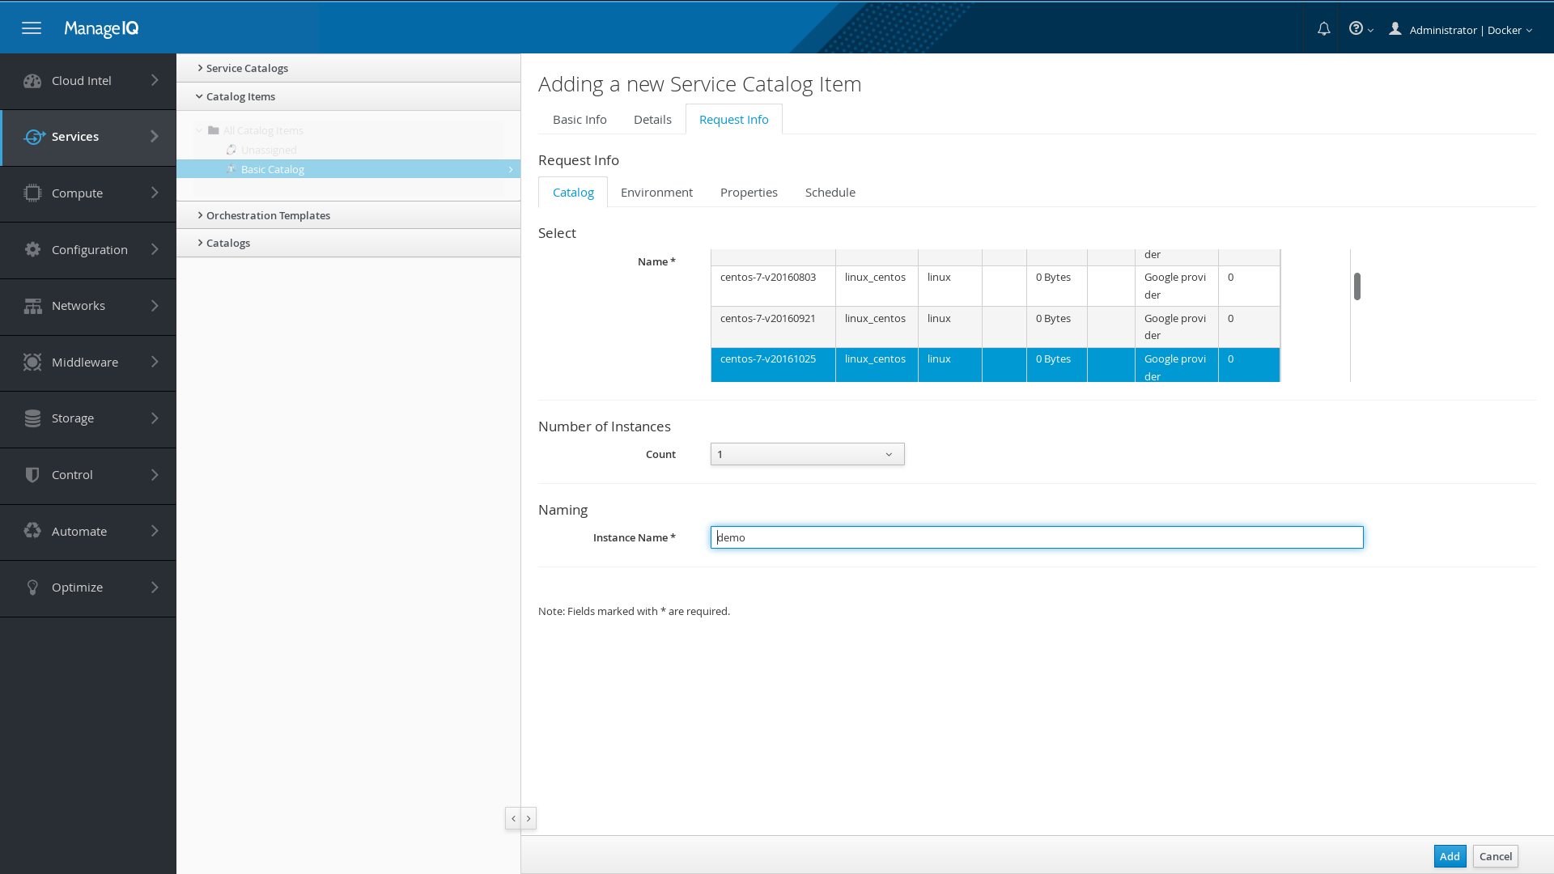This screenshot has height=874, width=1554.
Task: Select the Request Info tab
Action: pyautogui.click(x=733, y=119)
